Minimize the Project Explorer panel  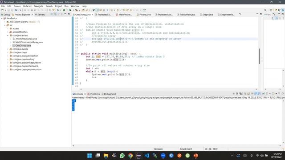tap(65, 14)
